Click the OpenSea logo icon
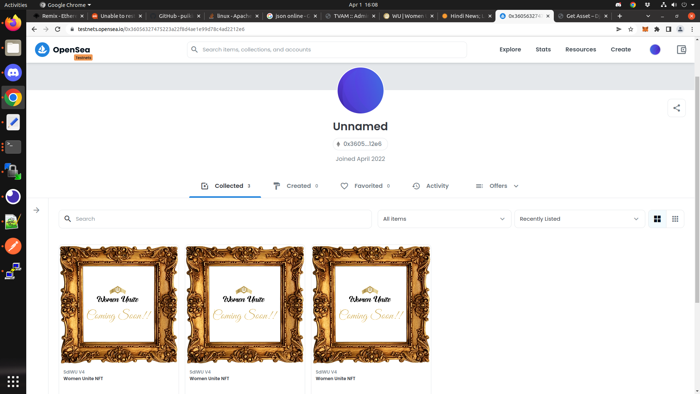 click(x=42, y=50)
